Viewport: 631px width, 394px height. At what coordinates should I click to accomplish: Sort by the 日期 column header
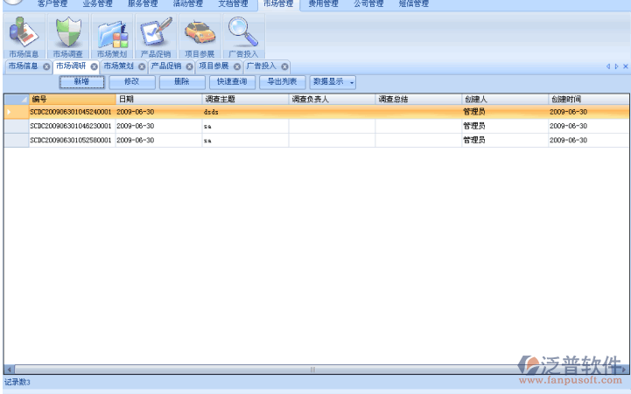159,100
